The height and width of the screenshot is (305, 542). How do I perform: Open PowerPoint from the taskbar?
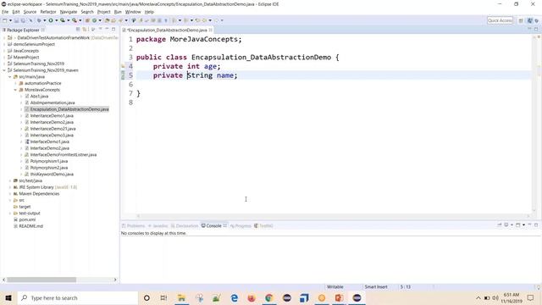(x=339, y=297)
